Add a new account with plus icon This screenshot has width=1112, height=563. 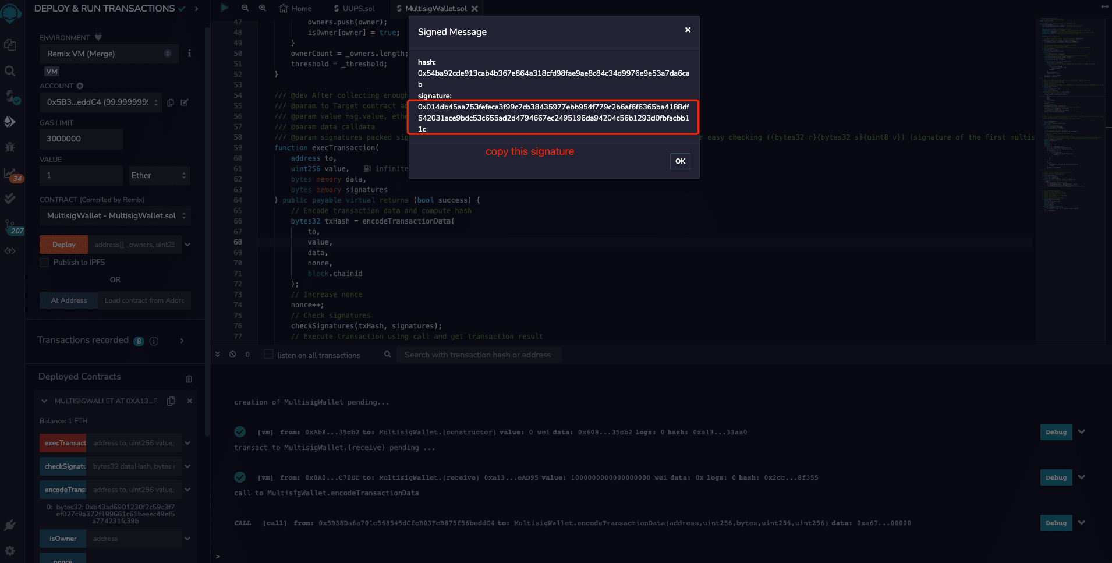tap(80, 86)
